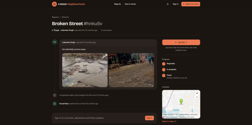Zoom out on the location map
The width and height of the screenshot is (252, 125).
click(197, 97)
